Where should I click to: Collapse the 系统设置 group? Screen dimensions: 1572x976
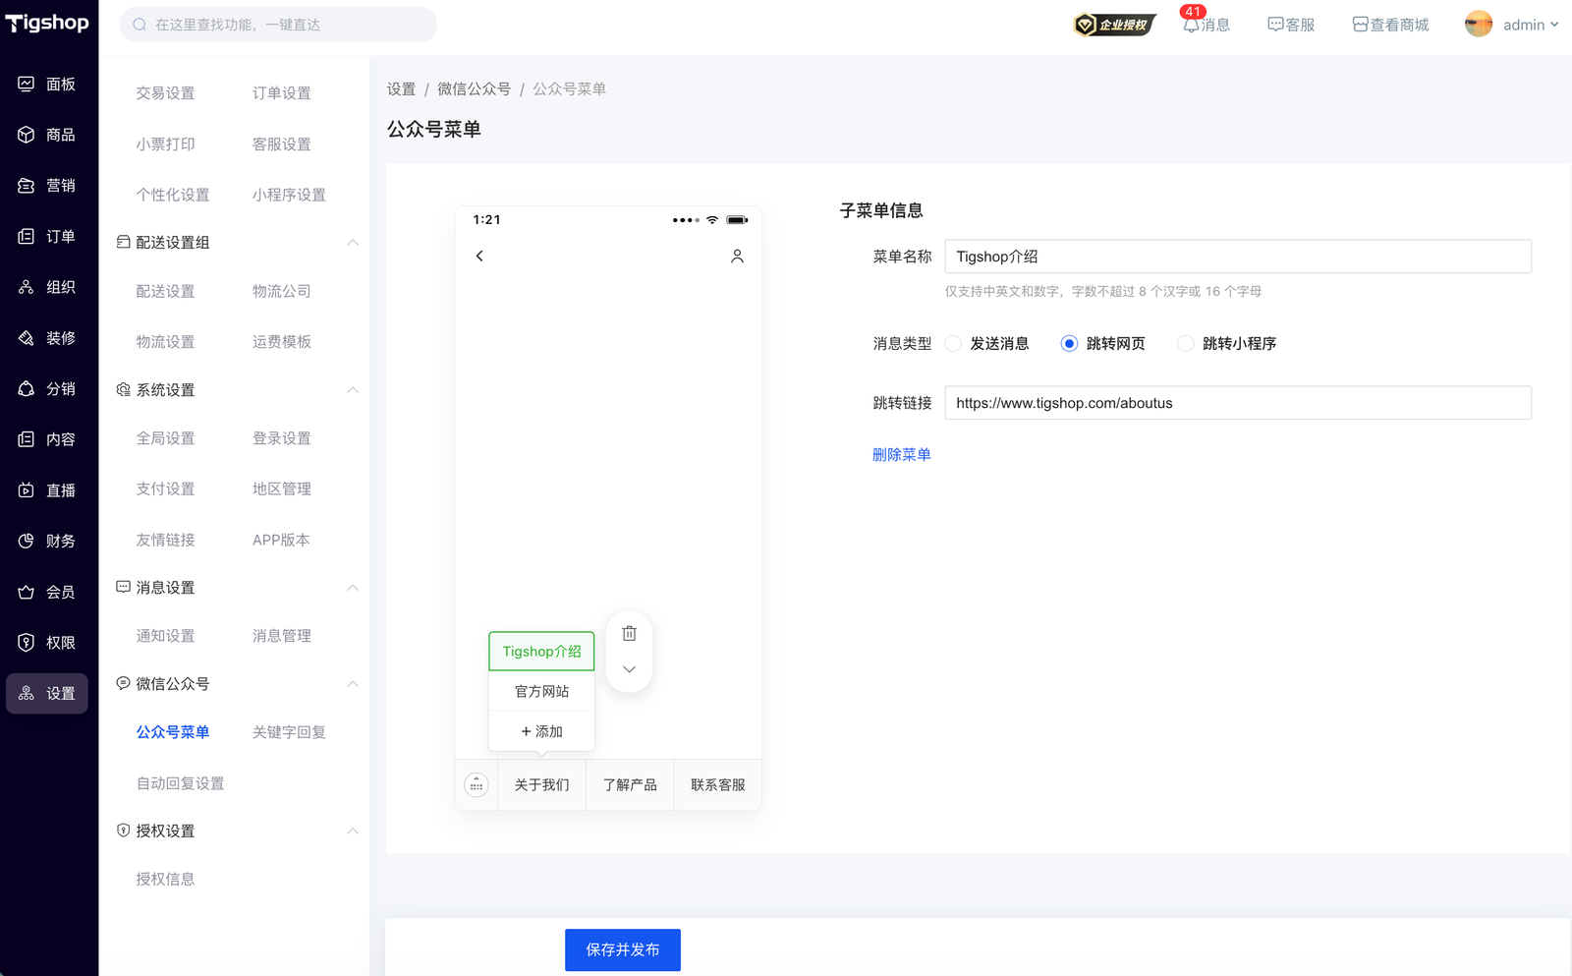353,390
